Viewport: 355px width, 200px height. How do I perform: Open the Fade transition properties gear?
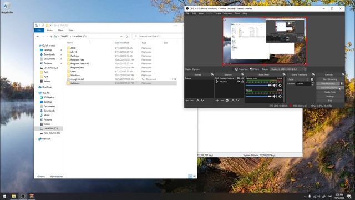pos(312,79)
